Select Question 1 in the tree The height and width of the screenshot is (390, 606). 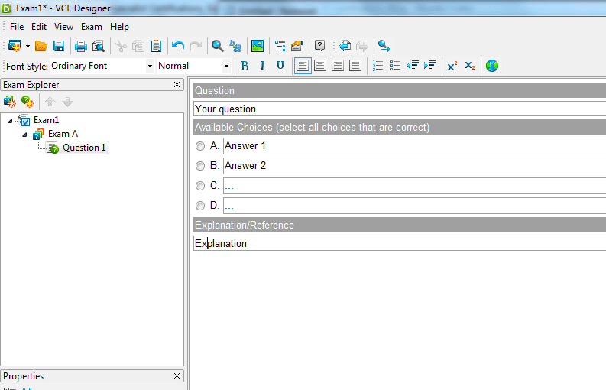point(84,148)
